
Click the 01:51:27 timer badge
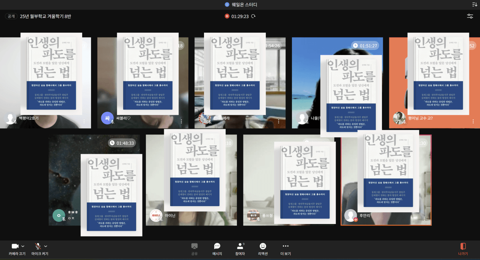click(x=365, y=45)
